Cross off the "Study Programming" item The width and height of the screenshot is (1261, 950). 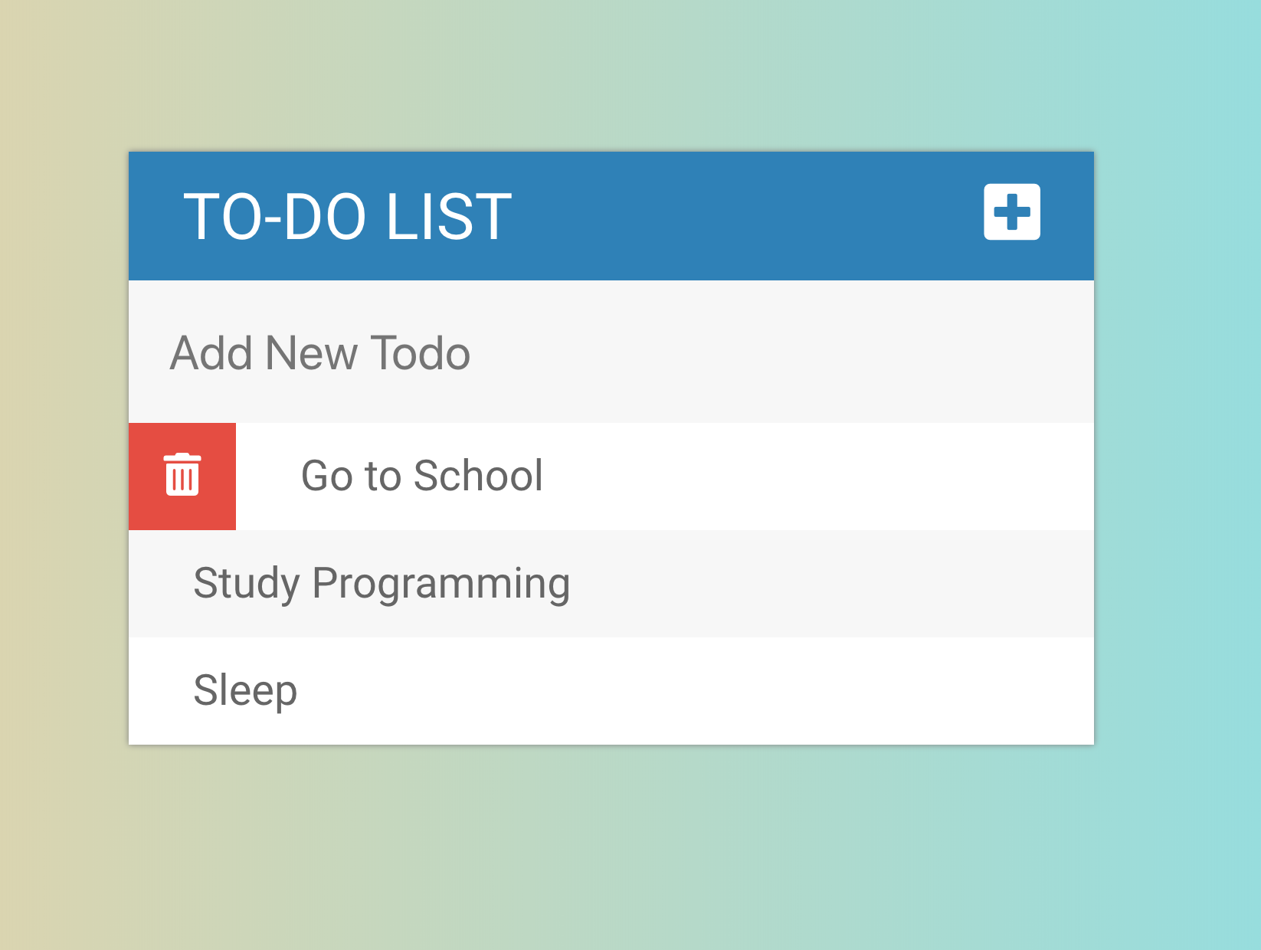tap(382, 583)
